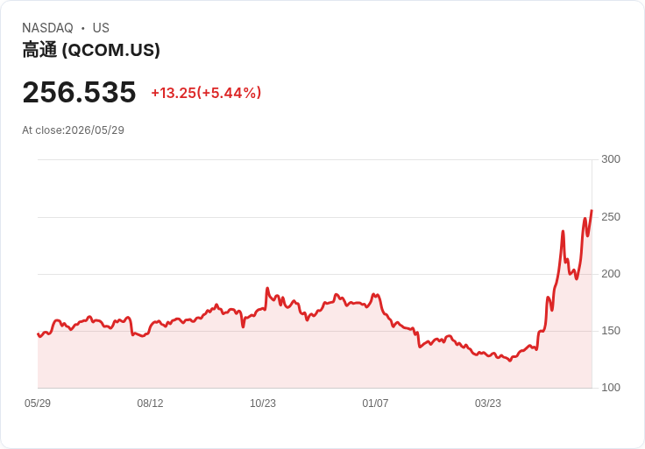Click the US market label
The width and height of the screenshot is (645, 449).
coord(101,28)
